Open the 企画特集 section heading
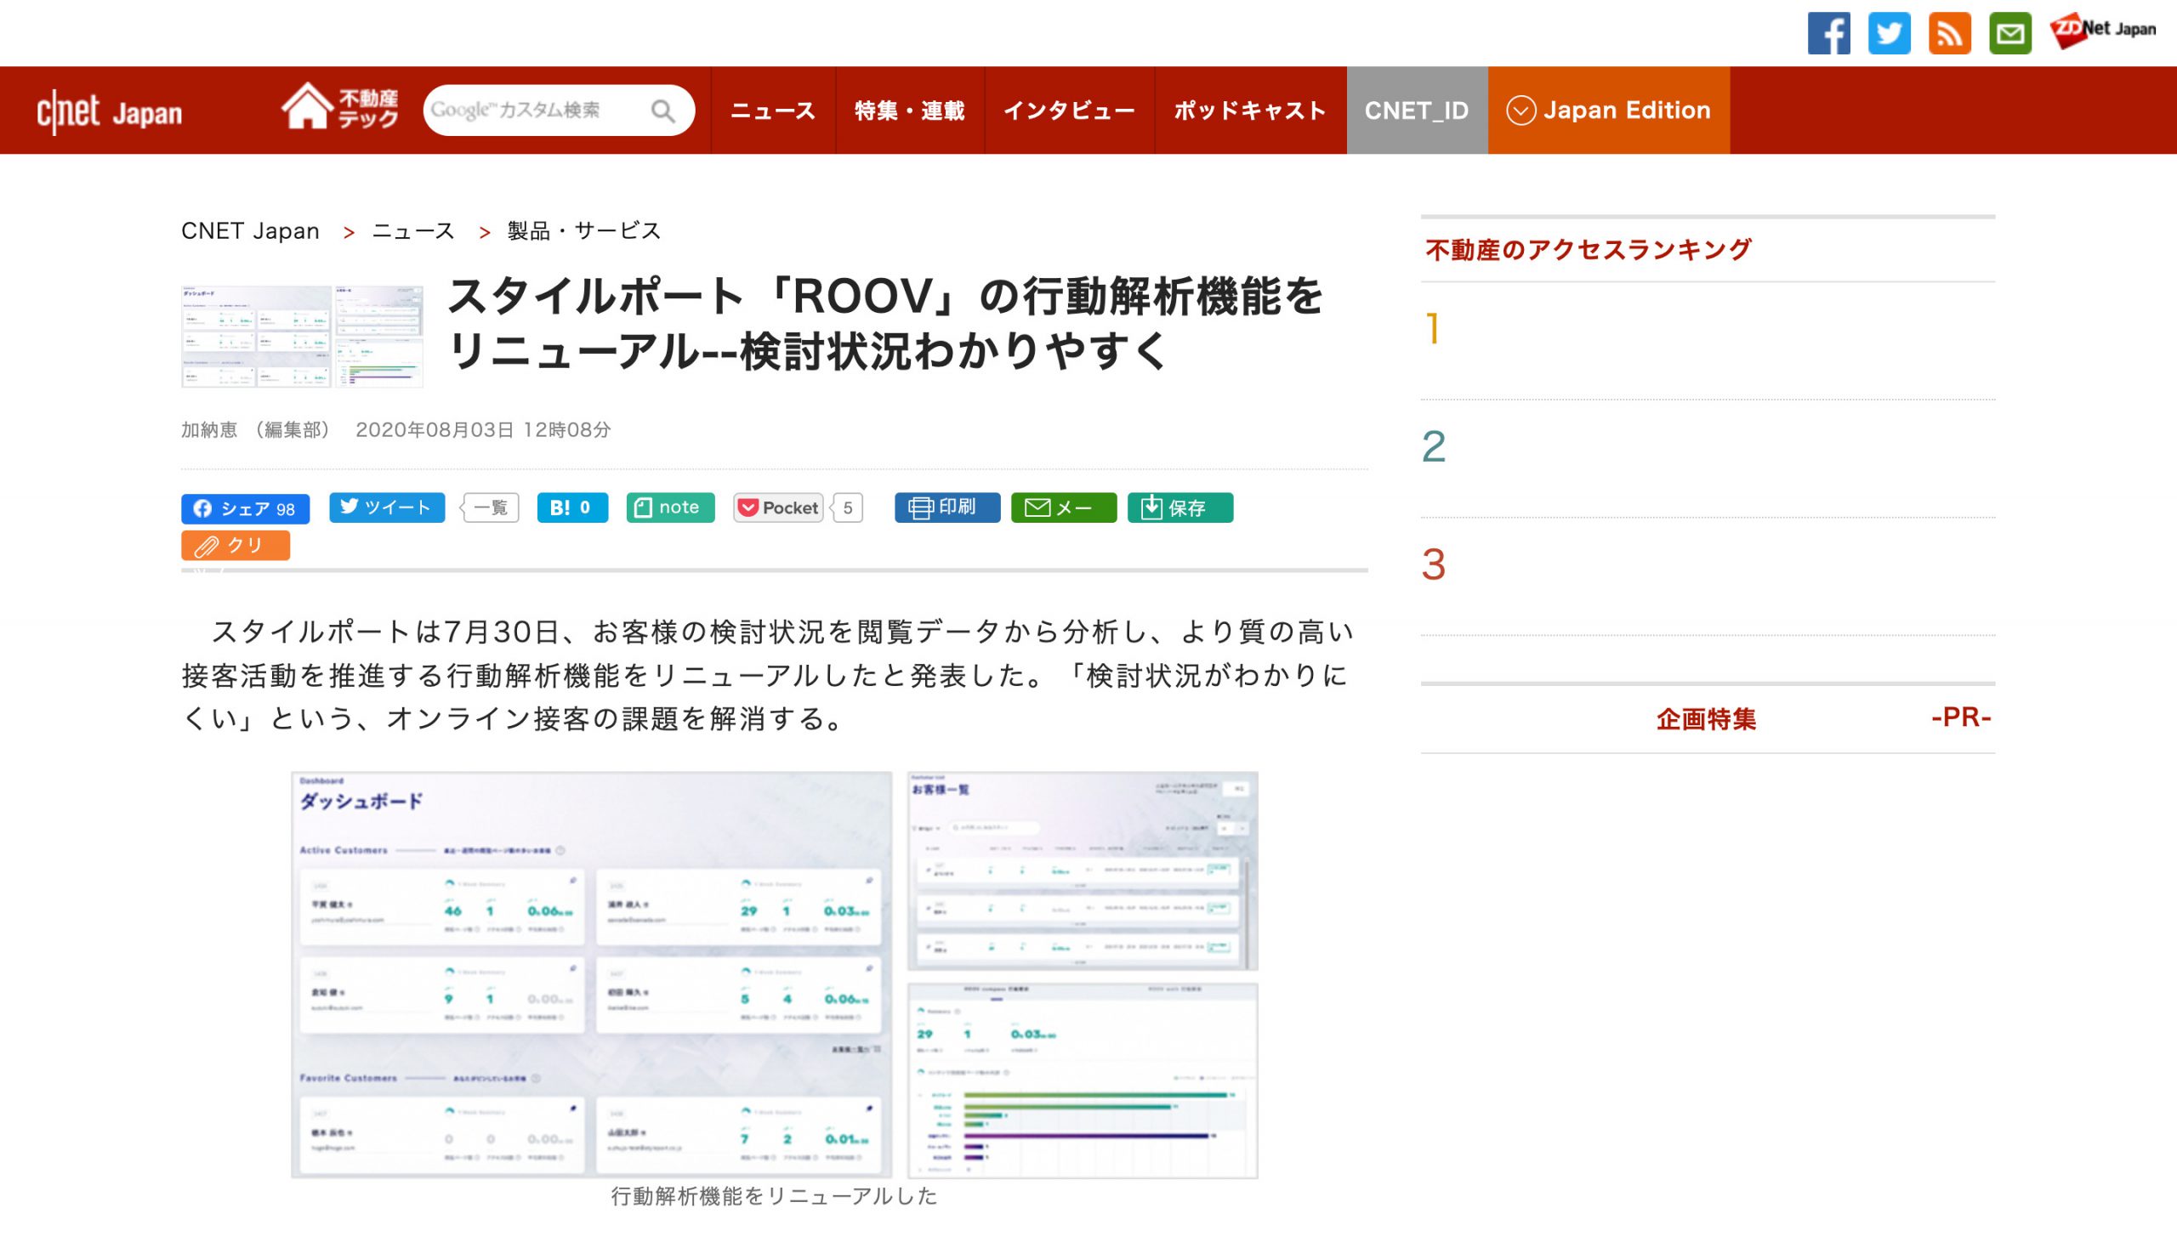 point(1706,719)
